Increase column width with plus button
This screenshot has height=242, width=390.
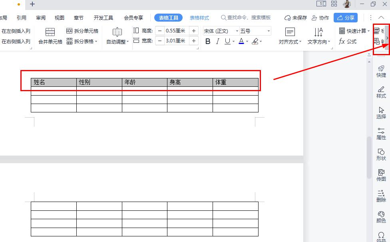point(194,41)
